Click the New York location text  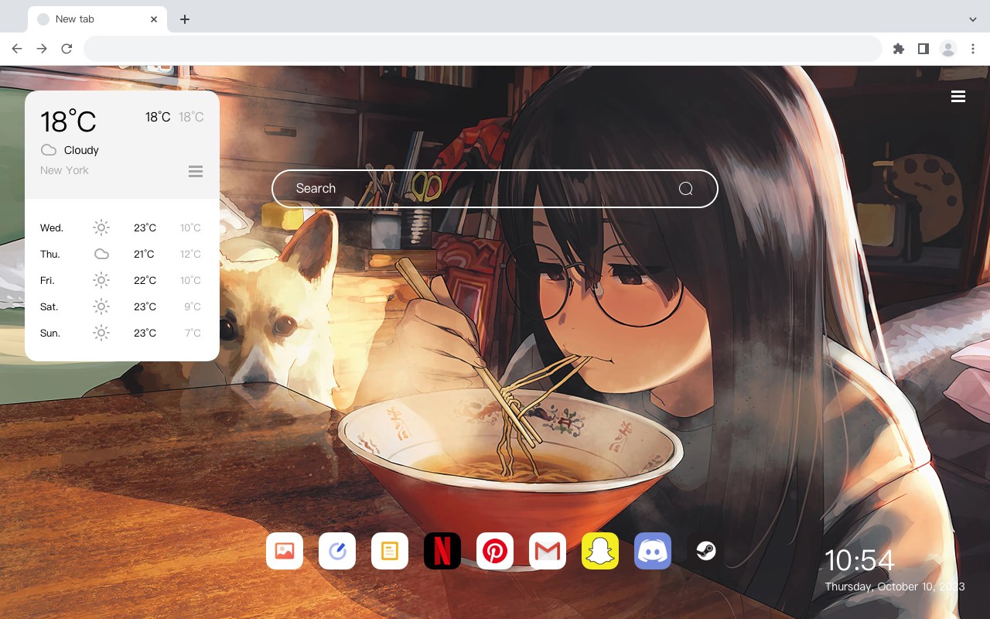coord(64,170)
